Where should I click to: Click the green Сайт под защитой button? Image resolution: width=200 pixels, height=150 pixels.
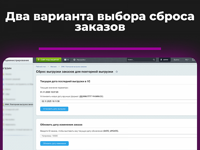coord(49,60)
